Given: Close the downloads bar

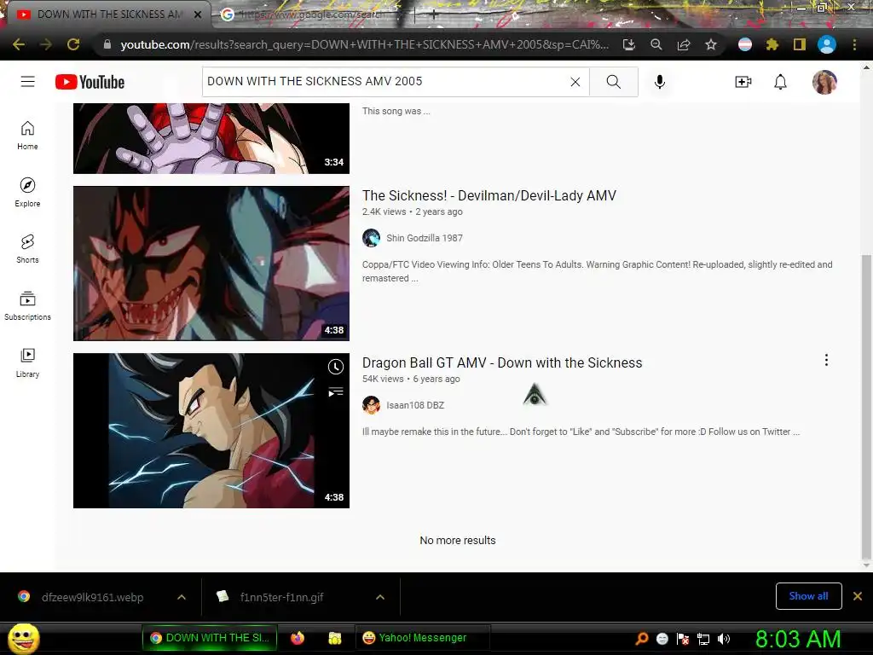Looking at the screenshot, I should [x=858, y=596].
